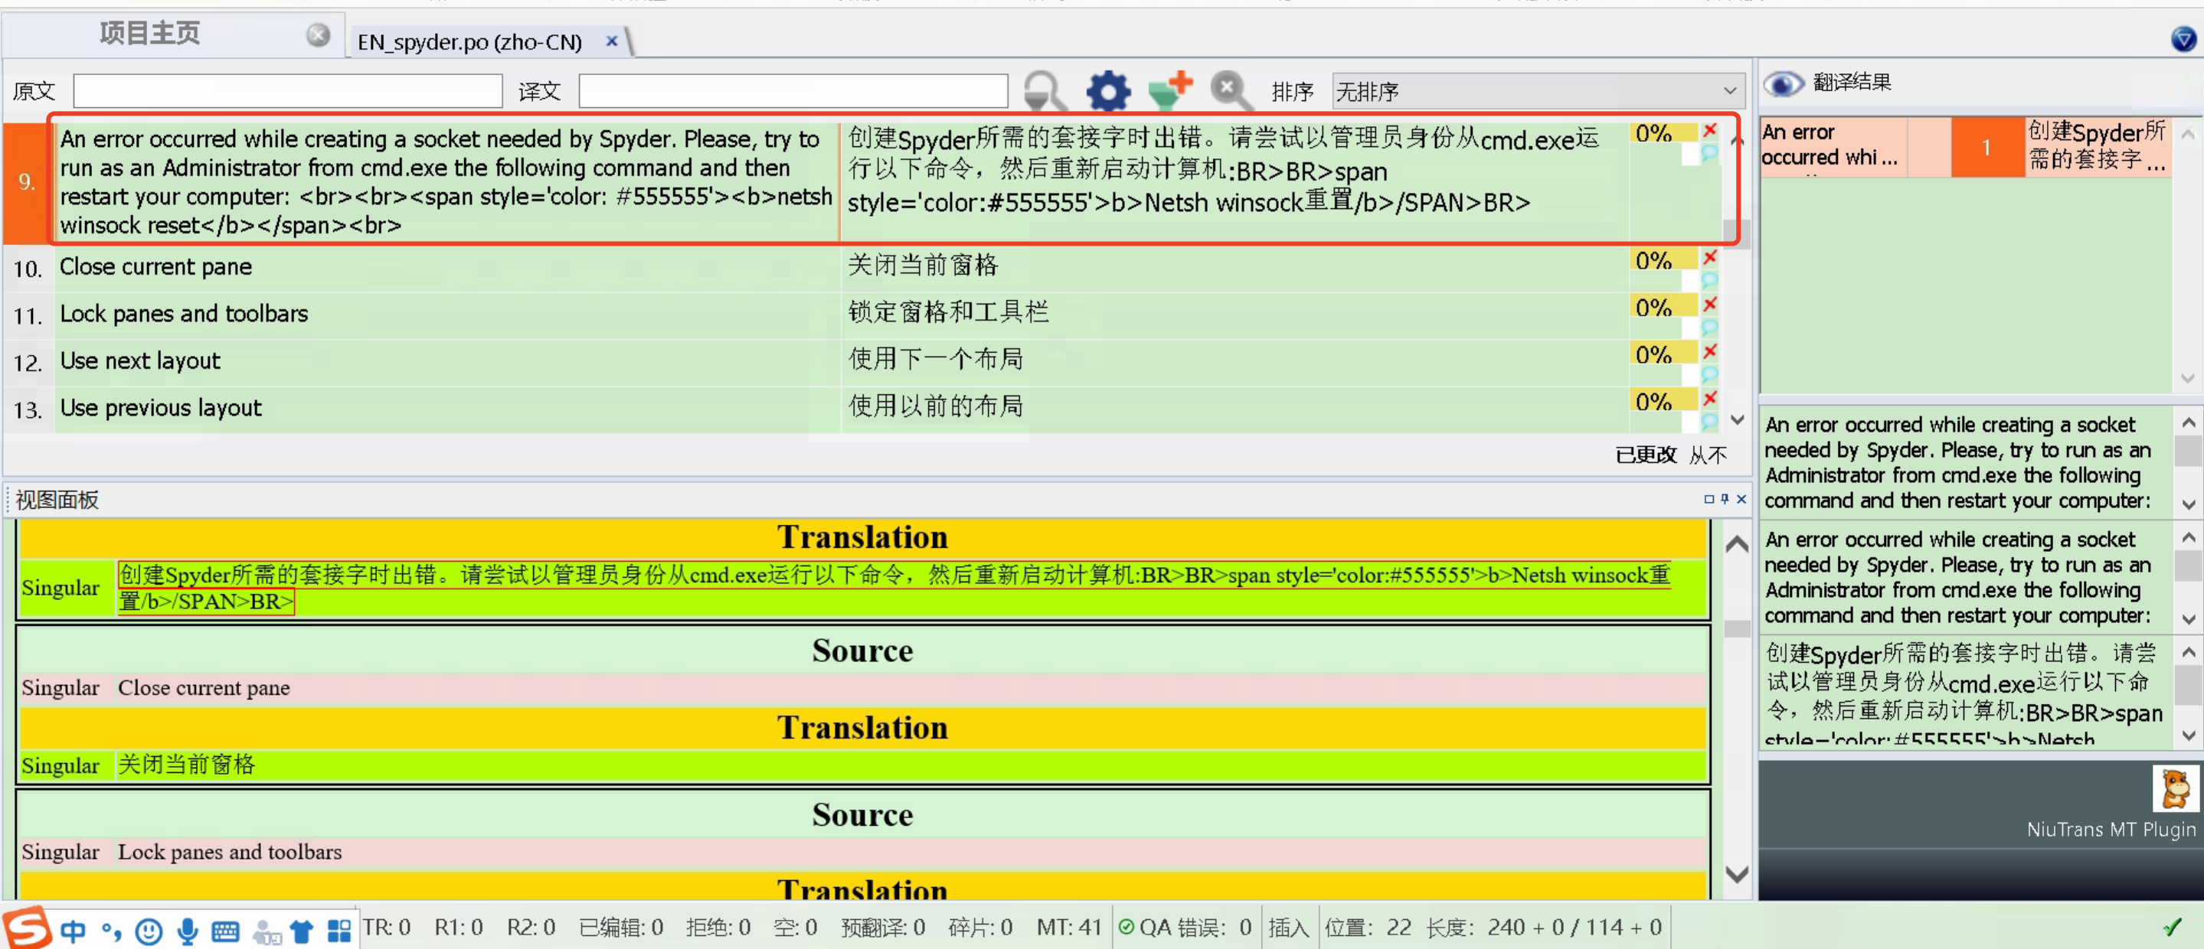
Task: Open Sogou skins with the shirt icon
Action: click(x=301, y=931)
